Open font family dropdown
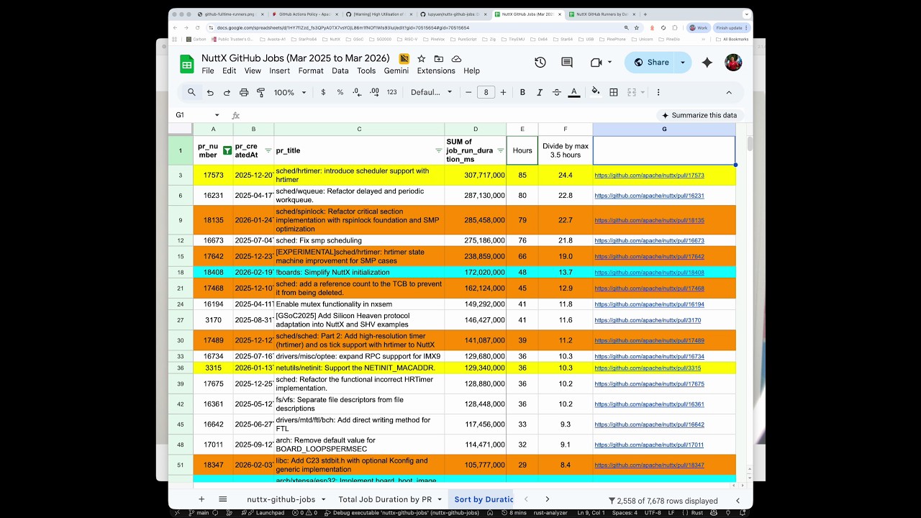Screen dimensions: 921x518 pos(432,92)
